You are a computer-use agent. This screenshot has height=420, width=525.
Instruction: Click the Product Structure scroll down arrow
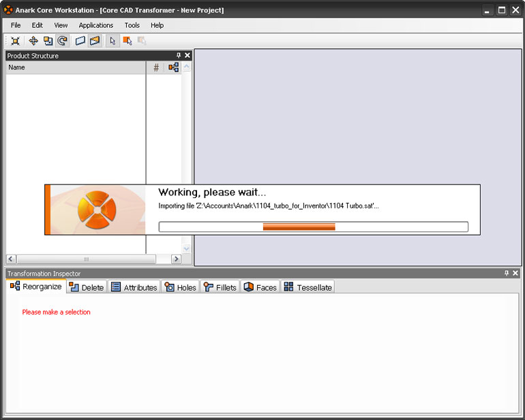click(187, 248)
